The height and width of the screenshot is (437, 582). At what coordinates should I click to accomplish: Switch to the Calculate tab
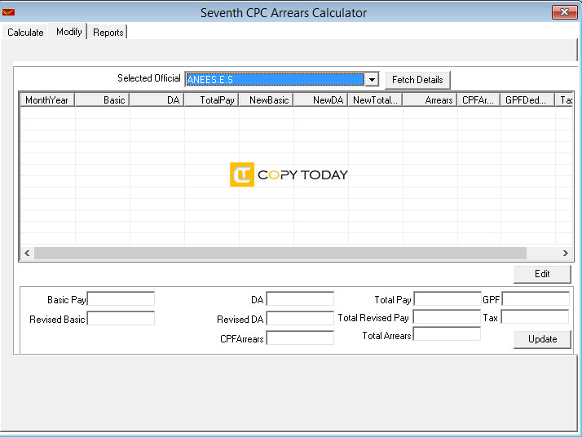click(25, 33)
